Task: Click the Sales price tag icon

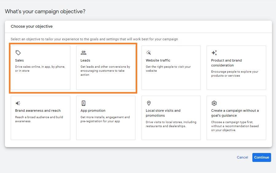Action: click(18, 53)
